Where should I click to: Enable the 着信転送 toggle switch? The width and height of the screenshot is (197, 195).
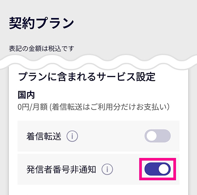158,136
